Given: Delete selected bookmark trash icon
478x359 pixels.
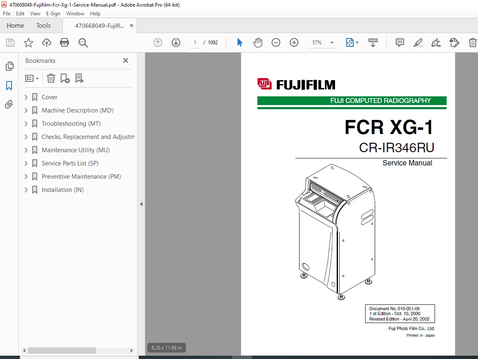Looking at the screenshot, I should (51, 79).
